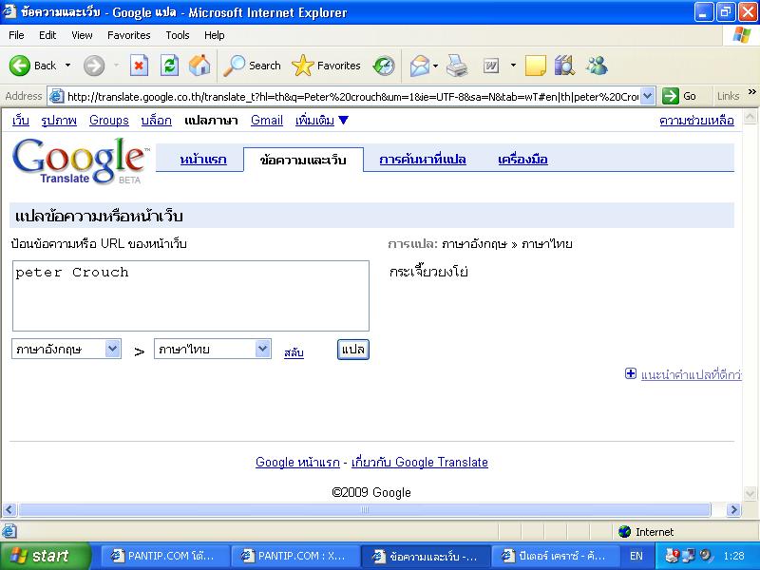Open the Search magnifier toolbar button

click(x=252, y=66)
